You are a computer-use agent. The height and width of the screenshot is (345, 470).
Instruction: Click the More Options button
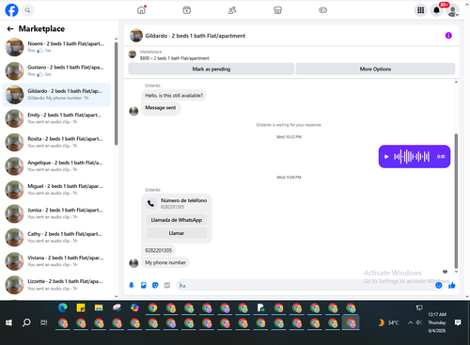tap(375, 69)
